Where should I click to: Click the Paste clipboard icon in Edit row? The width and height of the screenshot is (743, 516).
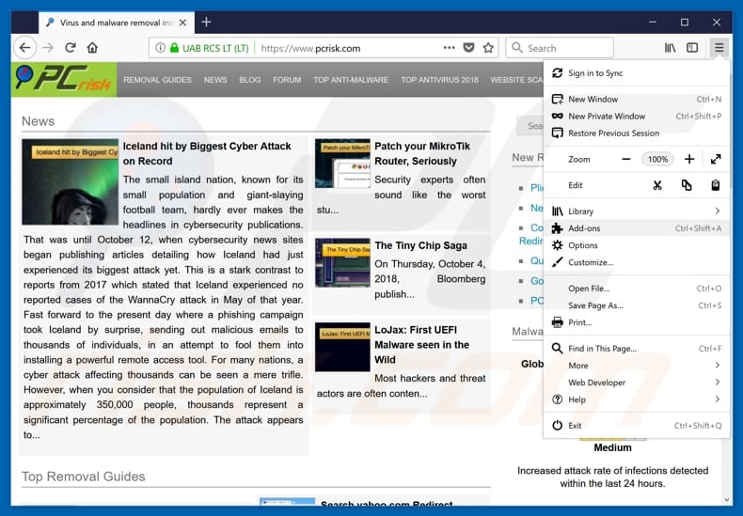[716, 185]
